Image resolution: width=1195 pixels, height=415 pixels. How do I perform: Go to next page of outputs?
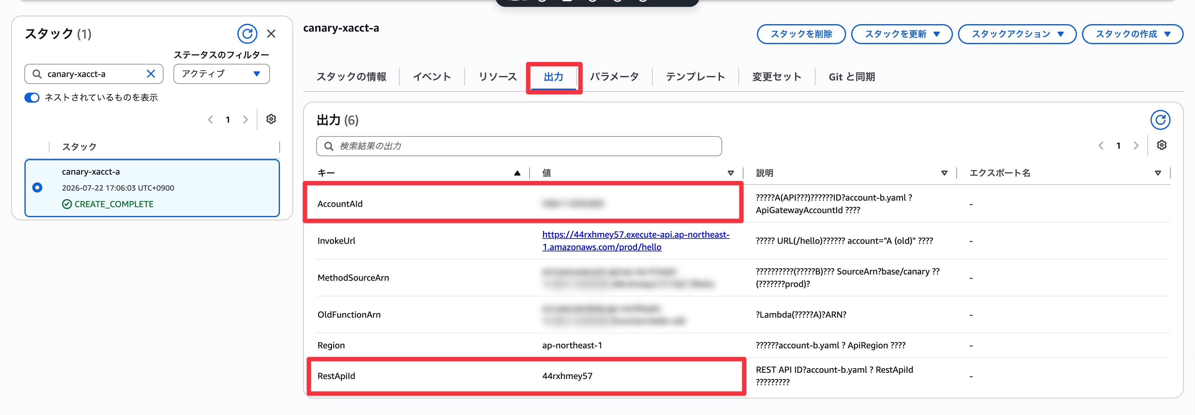point(1136,146)
